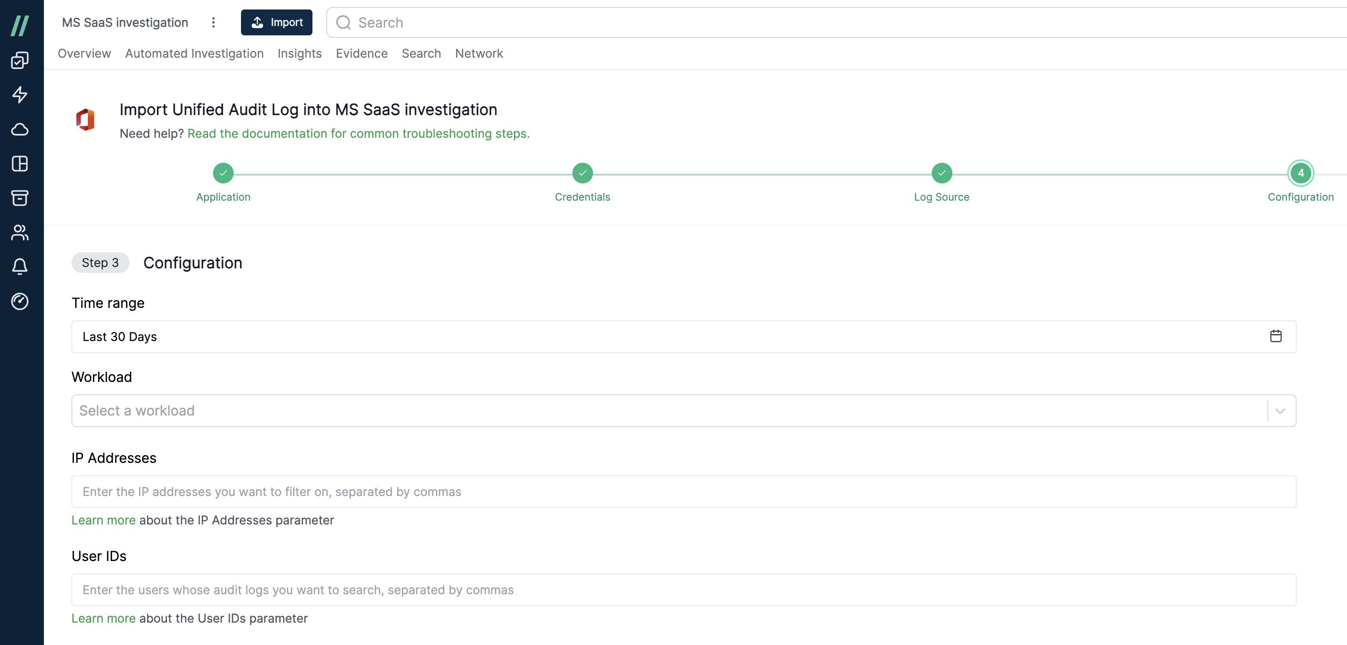Open the Select a workload combo box

684,411
